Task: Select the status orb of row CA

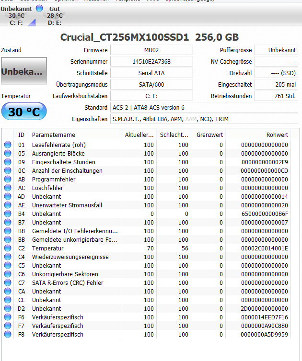Action: (x=8, y=291)
